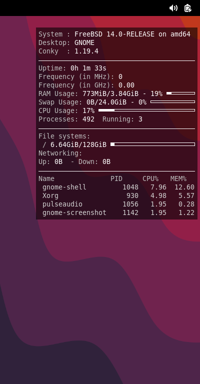
Task: Click the CPU Usage progress bar
Action: 146,110
